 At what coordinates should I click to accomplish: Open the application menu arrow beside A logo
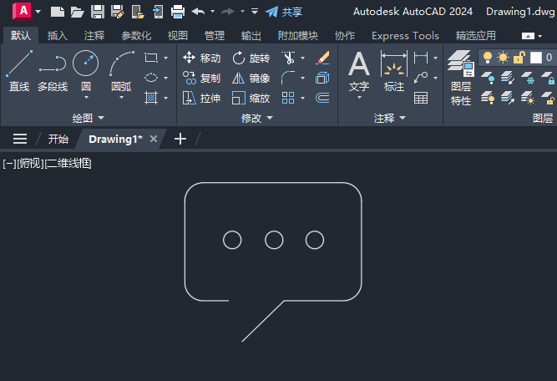(x=38, y=12)
